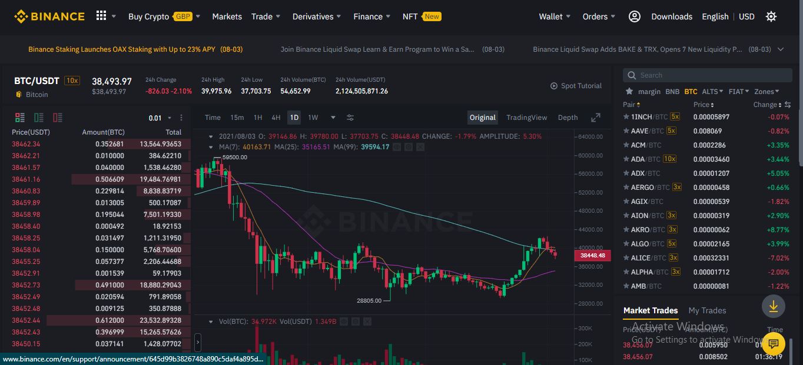Image resolution: width=803 pixels, height=365 pixels.
Task: Expand the chart to fullscreen
Action: [596, 118]
